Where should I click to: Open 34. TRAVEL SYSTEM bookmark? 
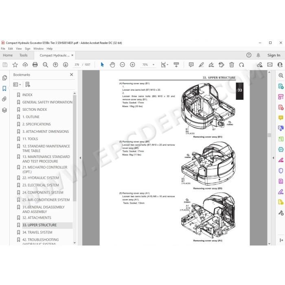click(x=37, y=232)
